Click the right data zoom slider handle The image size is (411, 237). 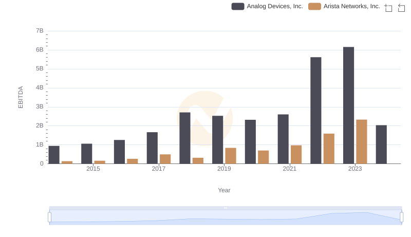pos(401,217)
